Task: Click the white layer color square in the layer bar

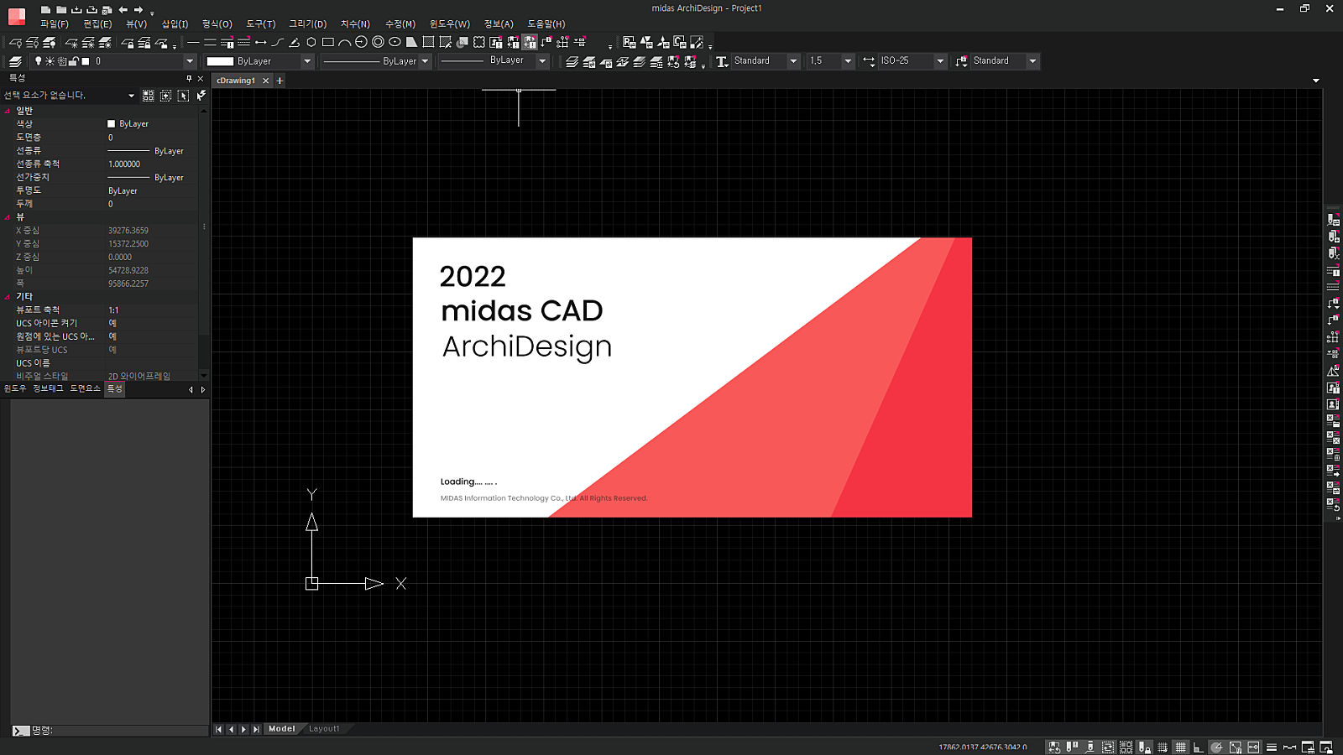Action: (x=85, y=61)
